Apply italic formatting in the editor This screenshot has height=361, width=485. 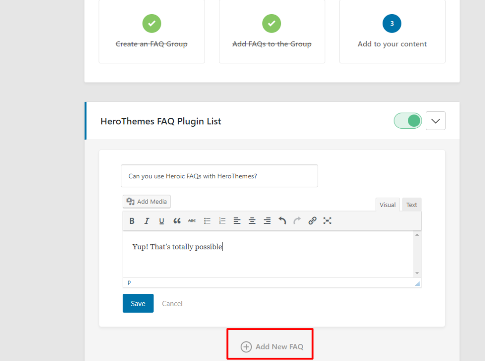coord(147,220)
